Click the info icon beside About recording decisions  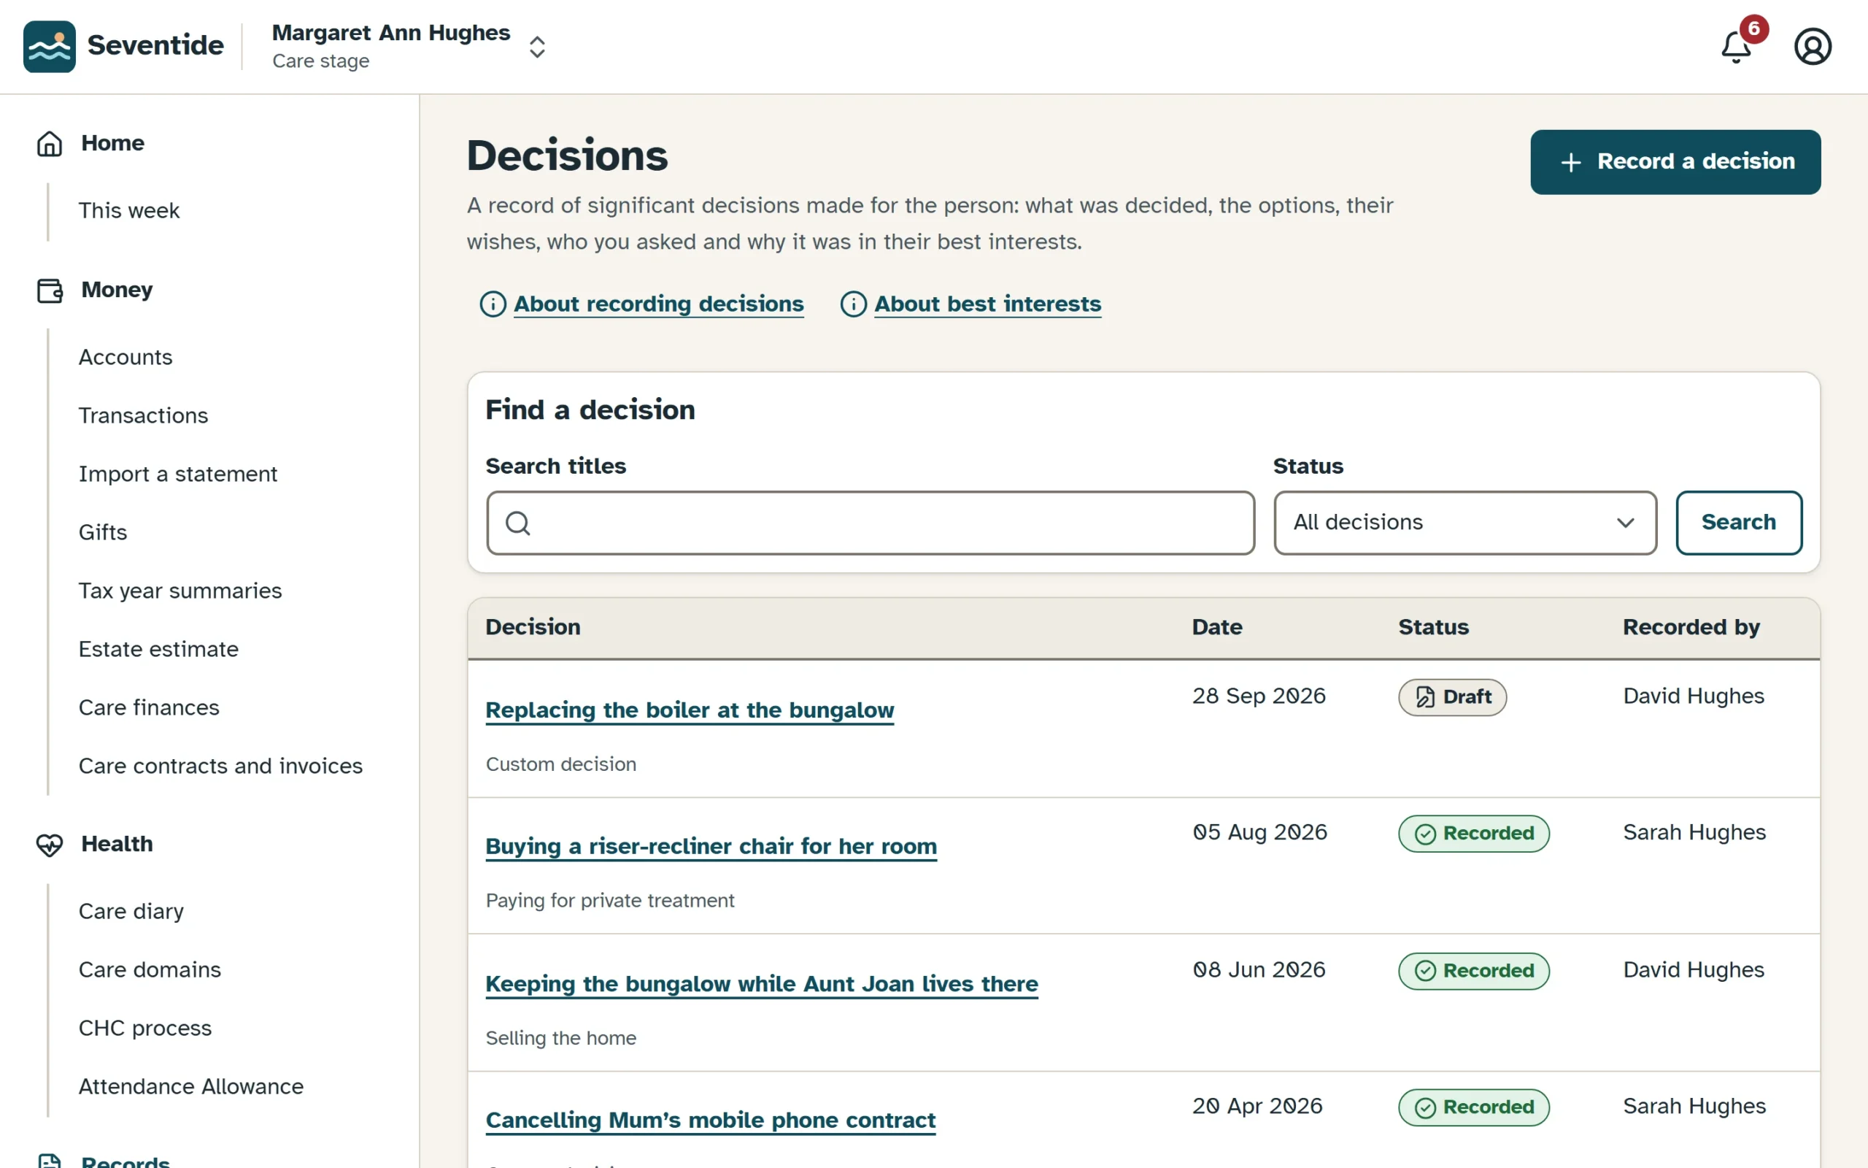[x=493, y=304]
